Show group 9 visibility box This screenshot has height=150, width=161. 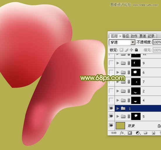pyautogui.click(x=111, y=63)
